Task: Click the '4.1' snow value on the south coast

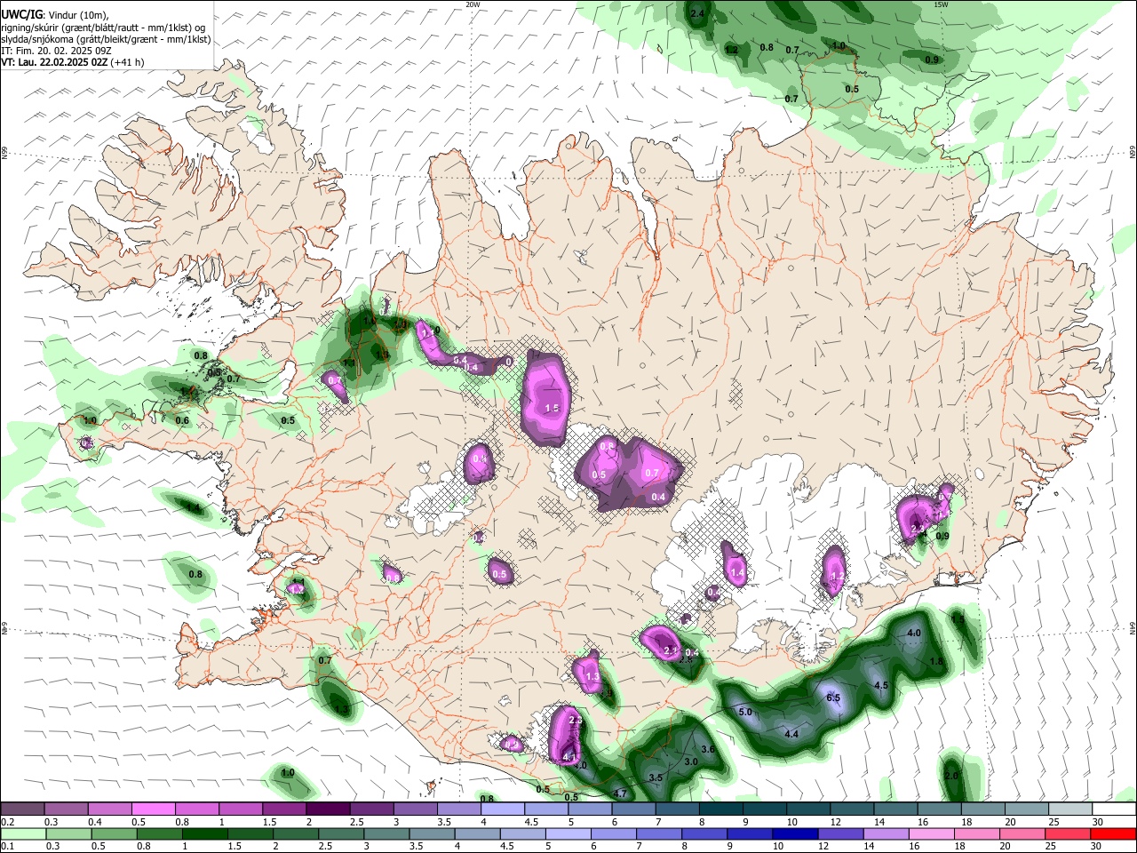Action: coord(570,757)
